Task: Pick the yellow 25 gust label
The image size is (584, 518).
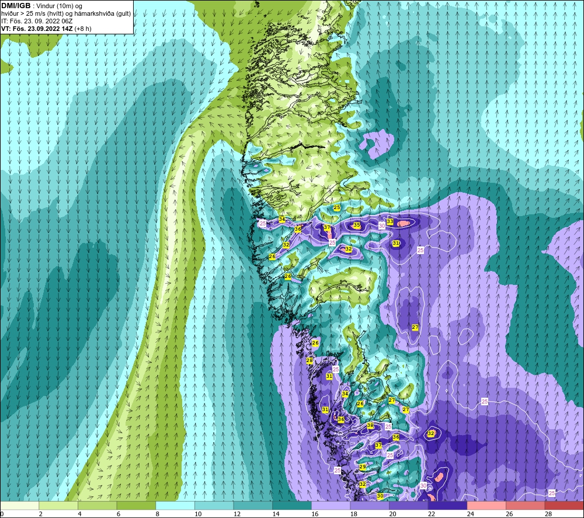Action: point(337,208)
